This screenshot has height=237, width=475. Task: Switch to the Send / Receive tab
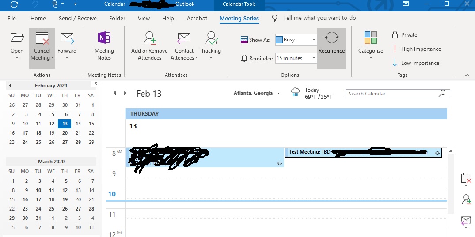pyautogui.click(x=78, y=18)
